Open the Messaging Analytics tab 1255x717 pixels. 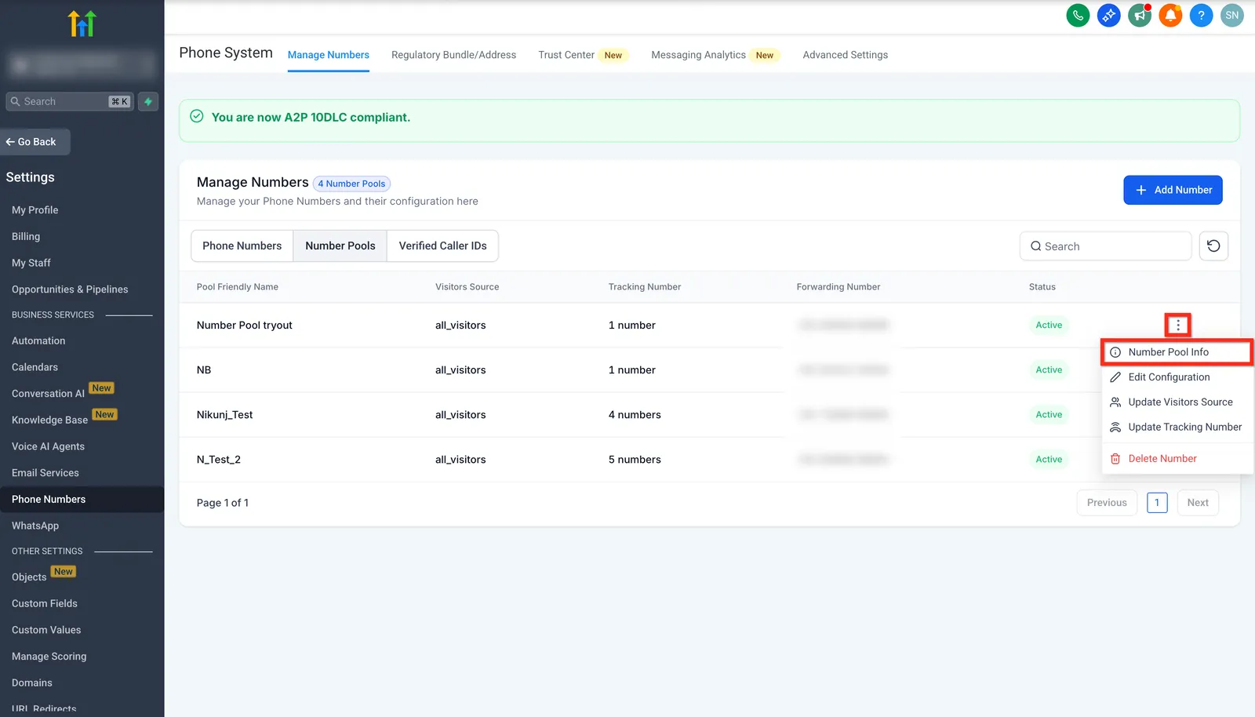[715, 55]
